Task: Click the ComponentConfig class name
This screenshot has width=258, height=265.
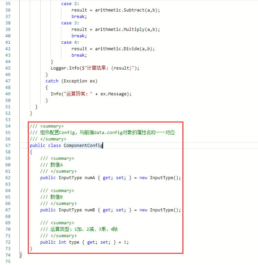Action: 83,146
